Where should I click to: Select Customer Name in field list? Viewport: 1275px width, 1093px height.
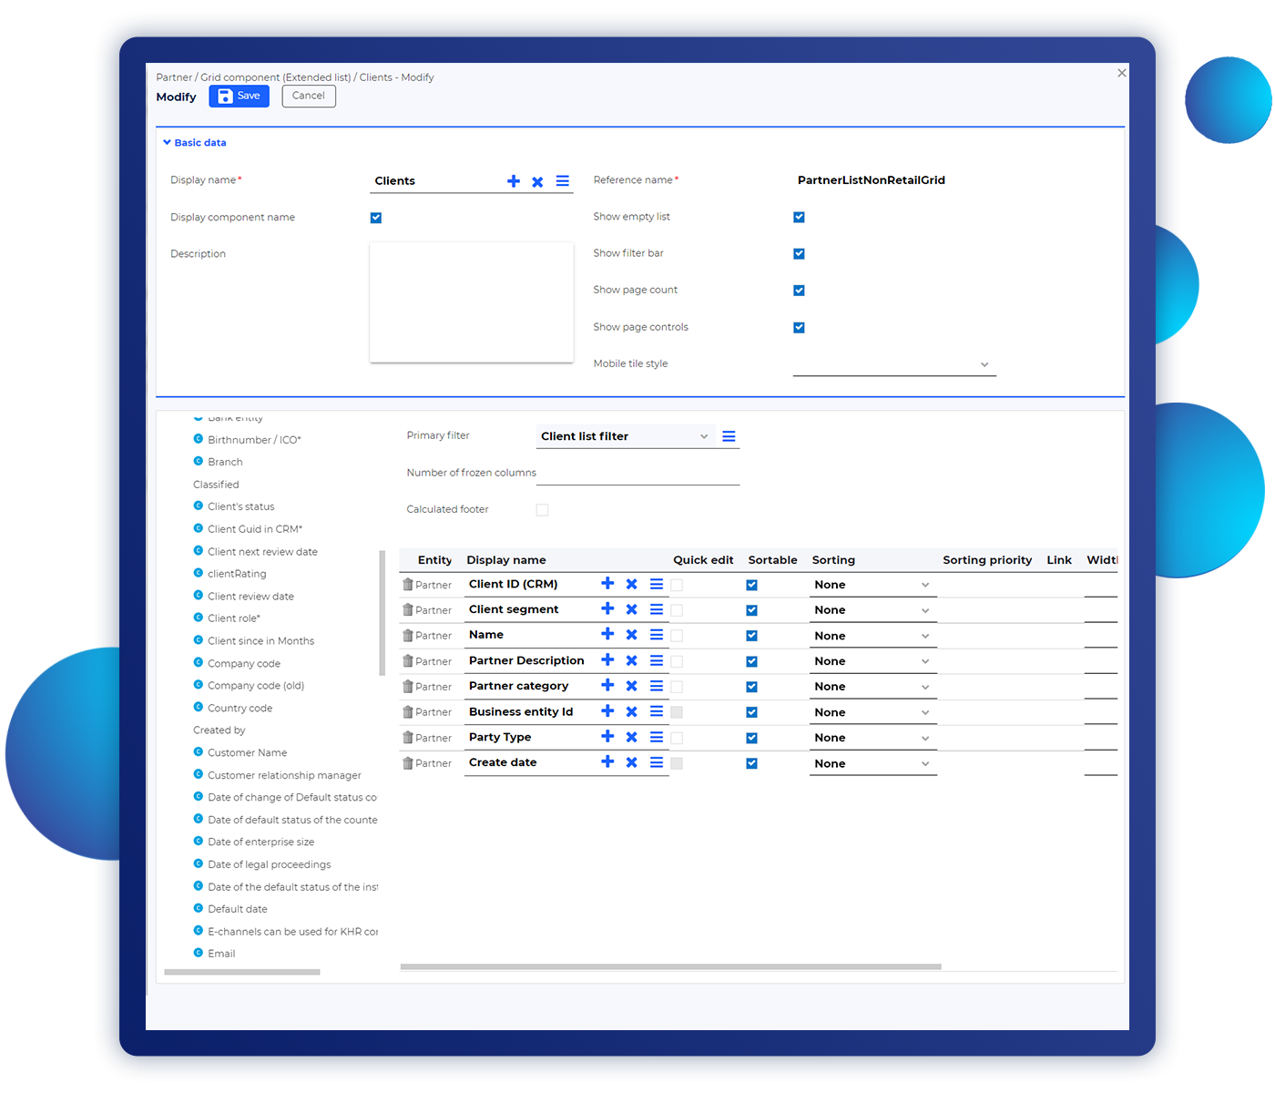pyautogui.click(x=247, y=753)
